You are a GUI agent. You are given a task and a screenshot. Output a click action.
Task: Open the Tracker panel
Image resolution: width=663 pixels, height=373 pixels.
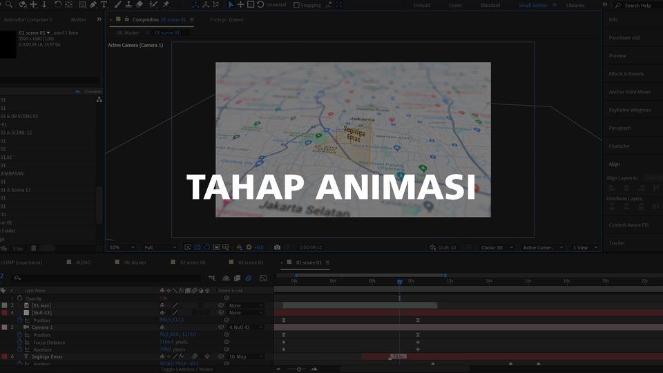tap(617, 243)
